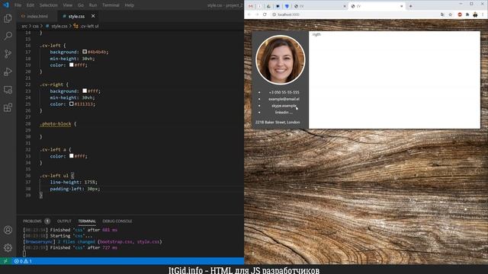Click the browser forward button

tap(257, 14)
